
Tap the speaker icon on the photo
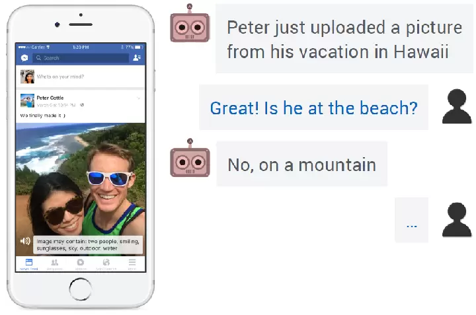click(x=26, y=241)
